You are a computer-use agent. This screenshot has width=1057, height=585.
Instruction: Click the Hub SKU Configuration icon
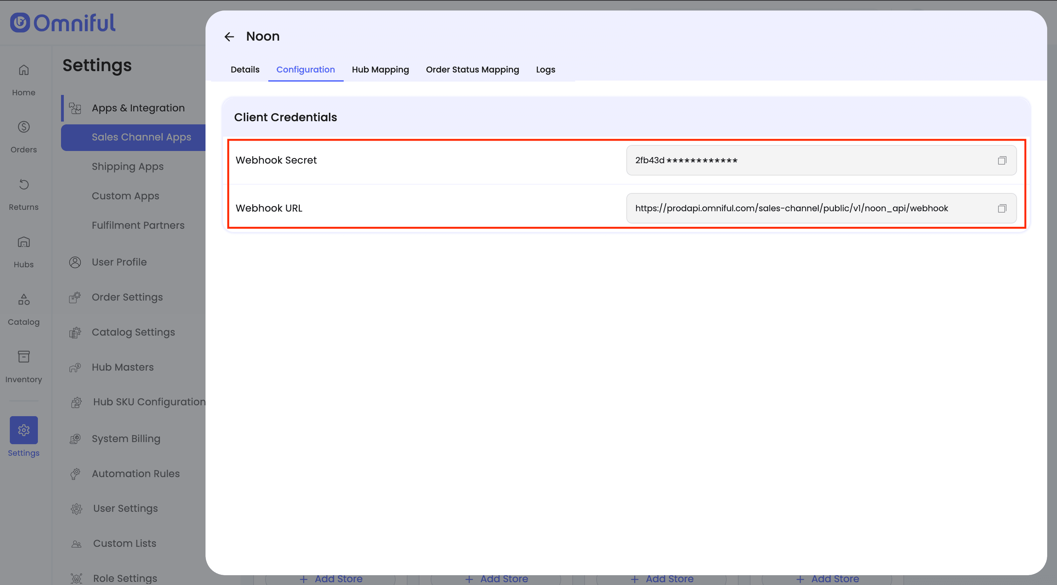76,402
